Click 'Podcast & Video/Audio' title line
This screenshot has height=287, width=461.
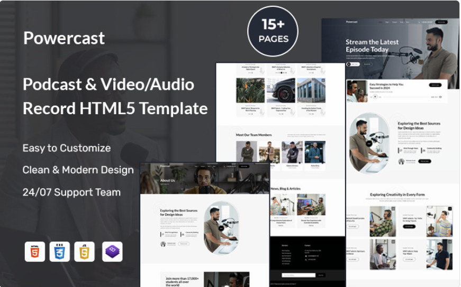point(109,85)
